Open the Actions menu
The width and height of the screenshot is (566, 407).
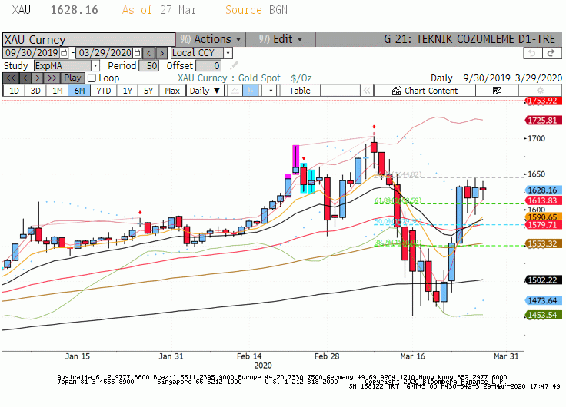tap(211, 39)
